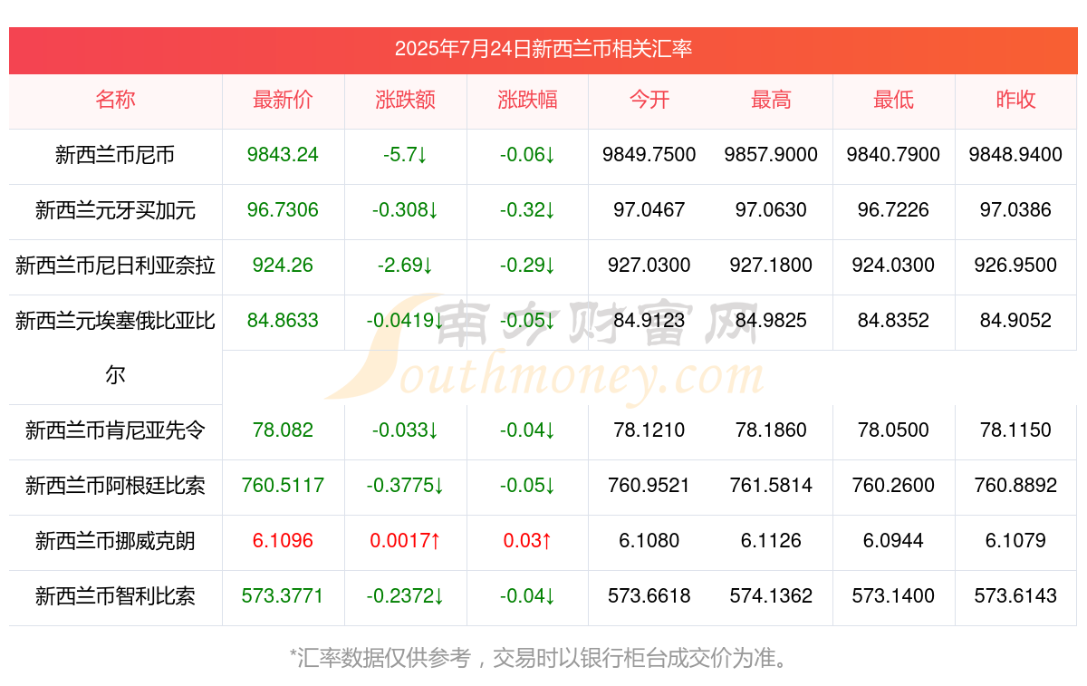Click highest value 78.1860
This screenshot has height=686, width=1087.
coord(771,430)
